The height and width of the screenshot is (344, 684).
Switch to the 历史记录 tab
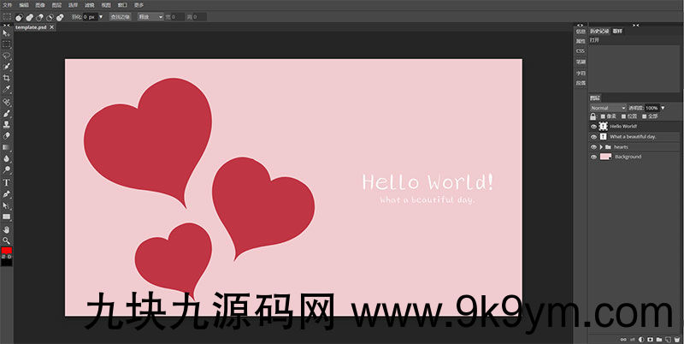click(599, 31)
